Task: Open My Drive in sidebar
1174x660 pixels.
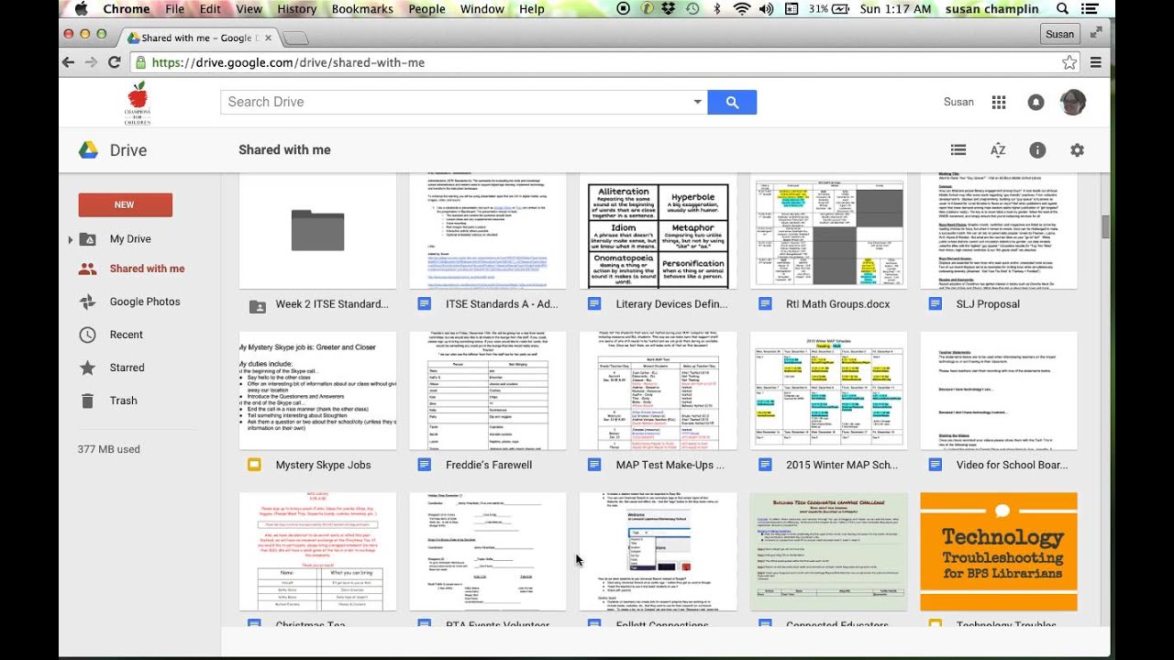Action: coord(130,239)
